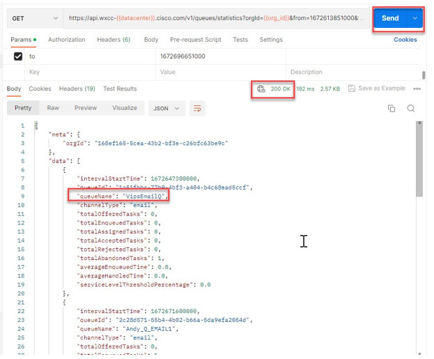
Task: Click the orgId value text
Action: 161,143
